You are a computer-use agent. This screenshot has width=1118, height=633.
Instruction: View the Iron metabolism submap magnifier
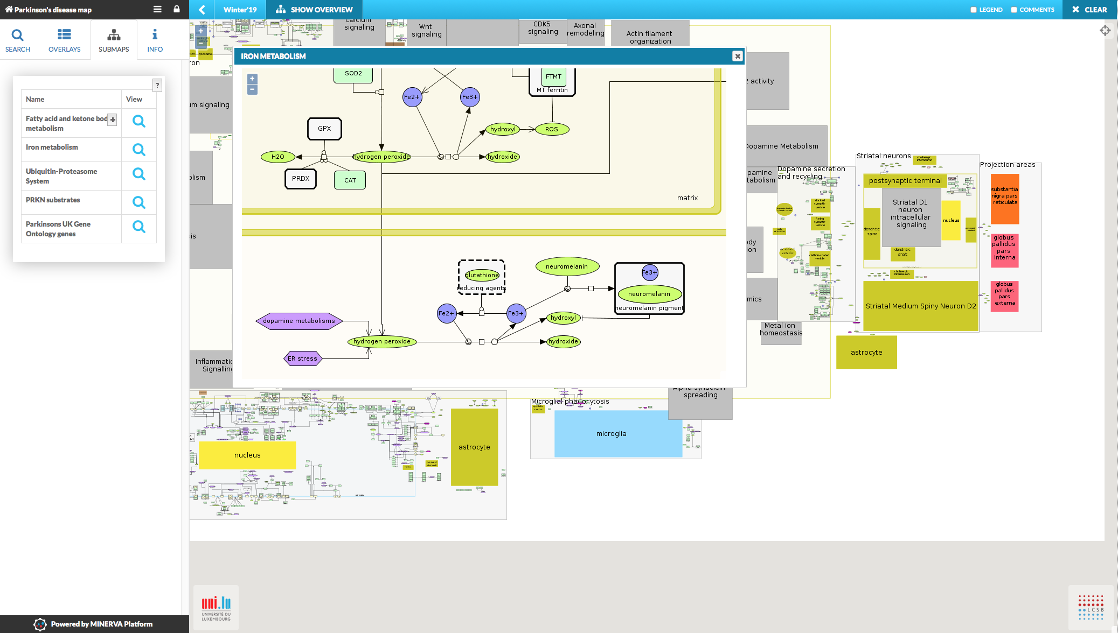(x=139, y=150)
